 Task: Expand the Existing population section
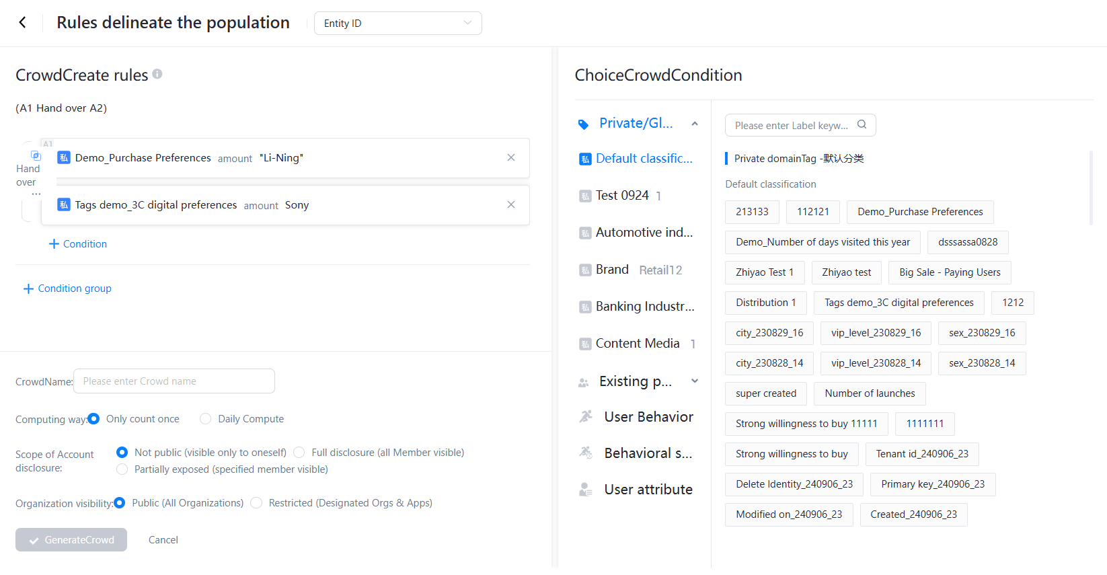pyautogui.click(x=695, y=381)
